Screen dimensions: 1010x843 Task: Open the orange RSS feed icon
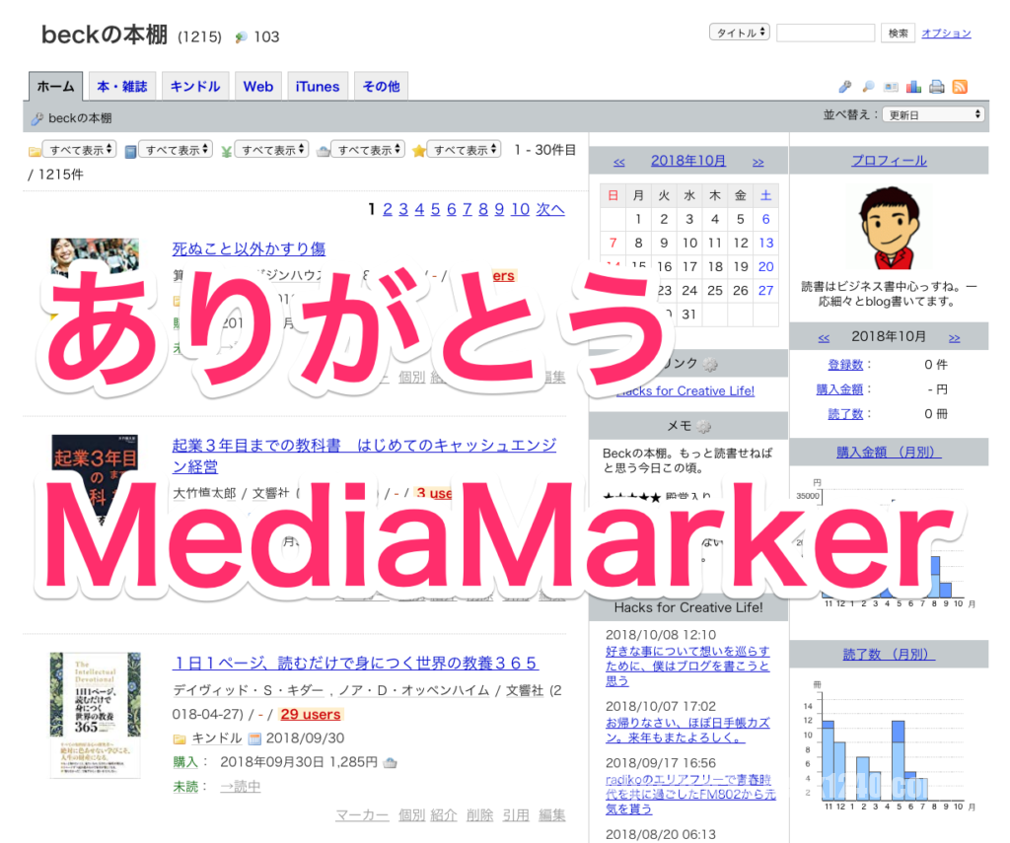[x=960, y=87]
